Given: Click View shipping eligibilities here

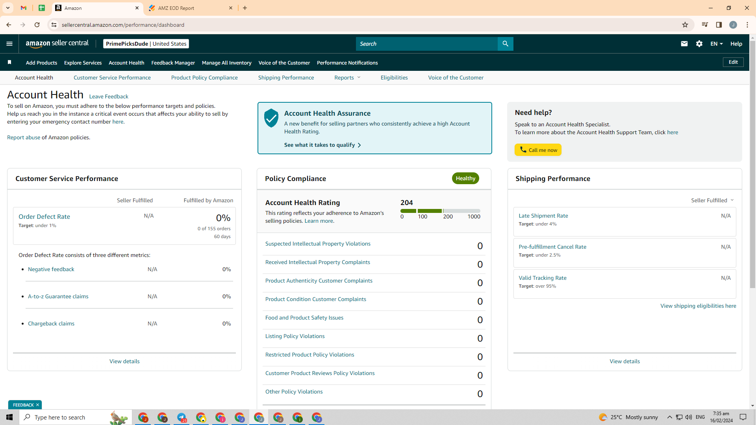Looking at the screenshot, I should click(698, 306).
